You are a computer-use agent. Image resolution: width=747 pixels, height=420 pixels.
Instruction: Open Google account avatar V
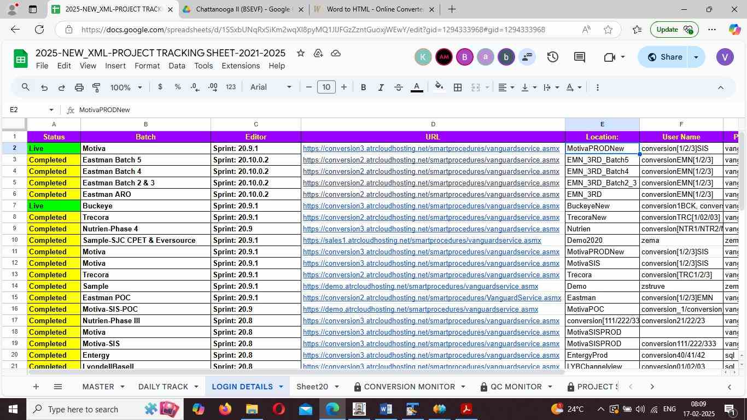click(725, 57)
